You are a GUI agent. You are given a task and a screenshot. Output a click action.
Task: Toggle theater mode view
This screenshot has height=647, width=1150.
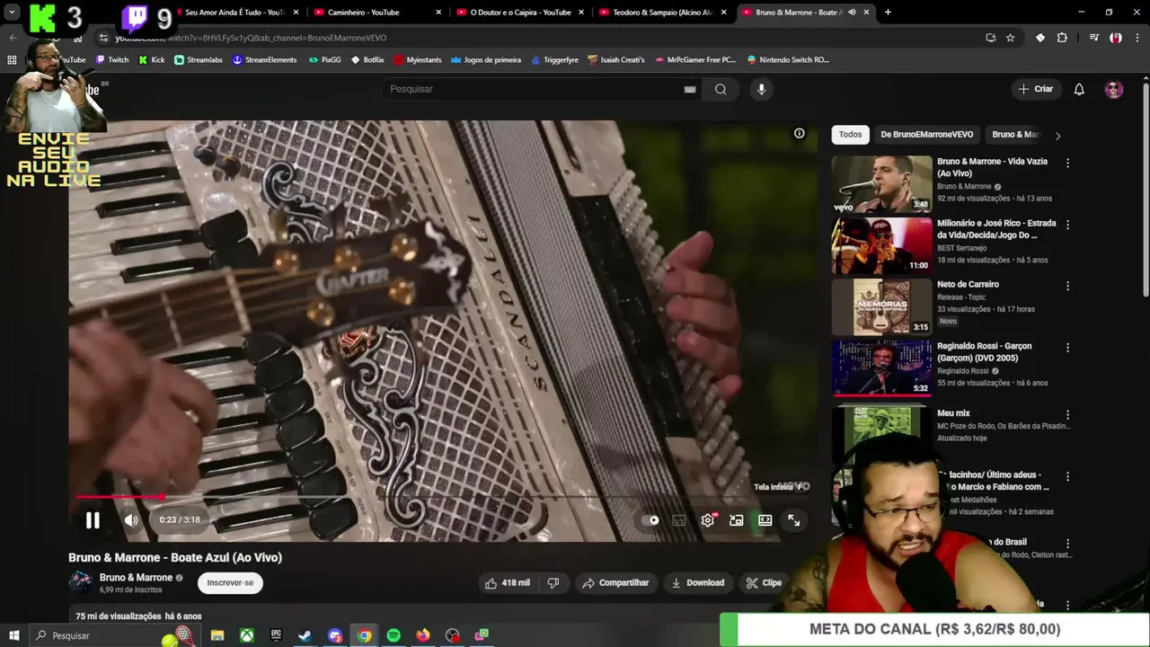pos(765,520)
